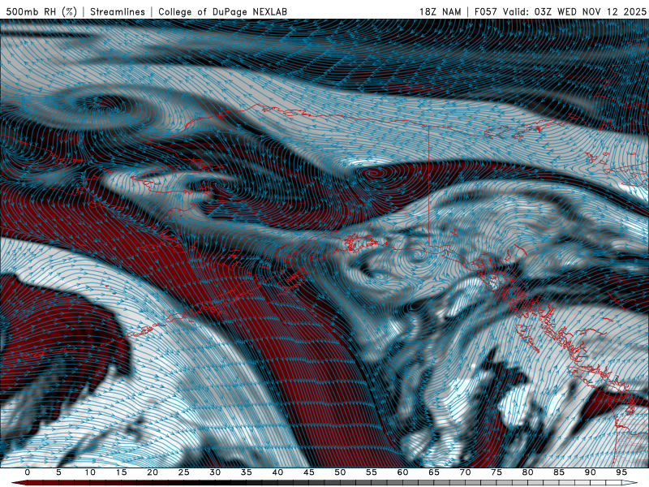Click the colorbar label "10"
Screen dimensions: 649x487
click(x=90, y=472)
